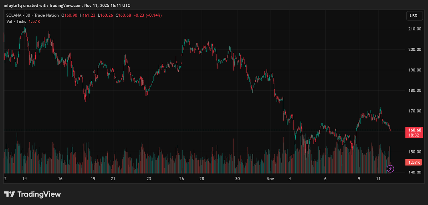This screenshot has width=428, height=205.
Task: Click the 200.00 price axis label
Action: 415,49
